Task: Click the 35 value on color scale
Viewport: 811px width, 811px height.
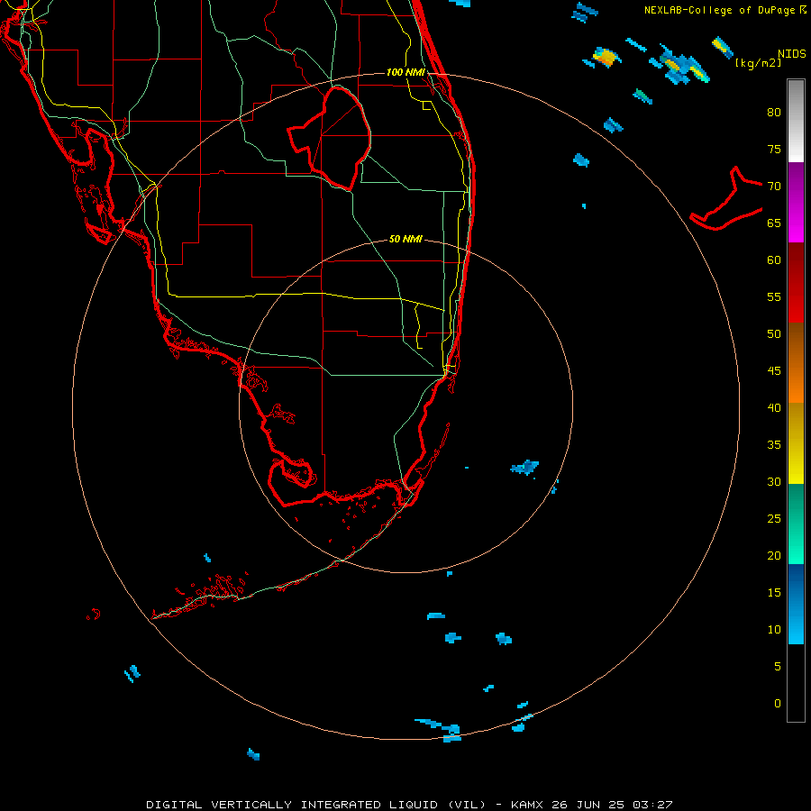Action: 774,445
